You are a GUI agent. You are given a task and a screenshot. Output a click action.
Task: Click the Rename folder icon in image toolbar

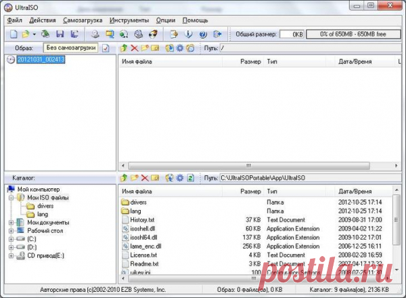click(x=155, y=48)
